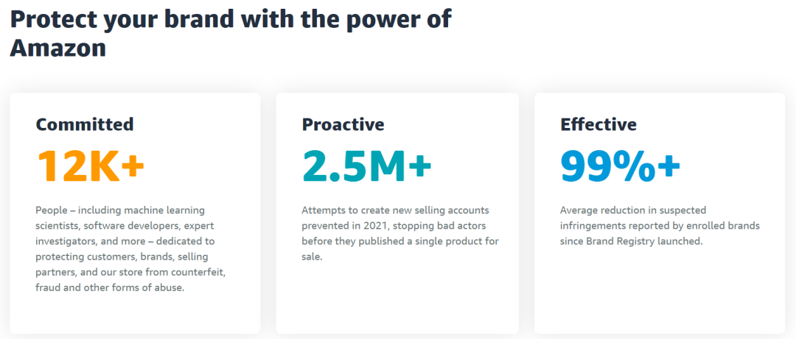The image size is (796, 339).
Task: Click the orange 12K+ statistic
Action: pos(90,165)
